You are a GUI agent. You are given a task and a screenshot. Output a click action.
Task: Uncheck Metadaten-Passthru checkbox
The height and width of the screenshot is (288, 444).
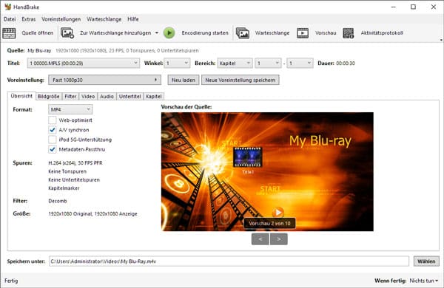[52, 149]
